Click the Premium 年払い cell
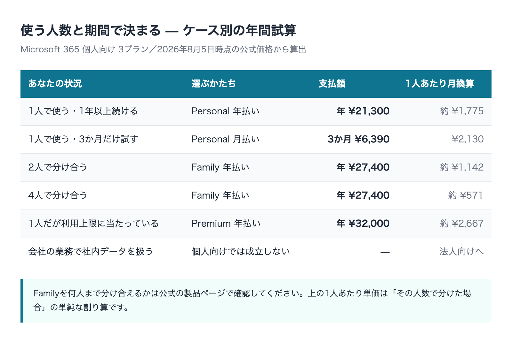This screenshot has height=343, width=512. click(226, 224)
